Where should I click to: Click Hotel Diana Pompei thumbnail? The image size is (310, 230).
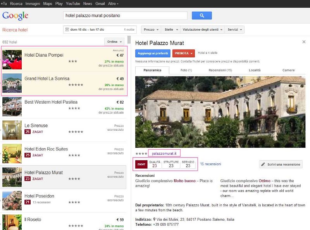12,60
